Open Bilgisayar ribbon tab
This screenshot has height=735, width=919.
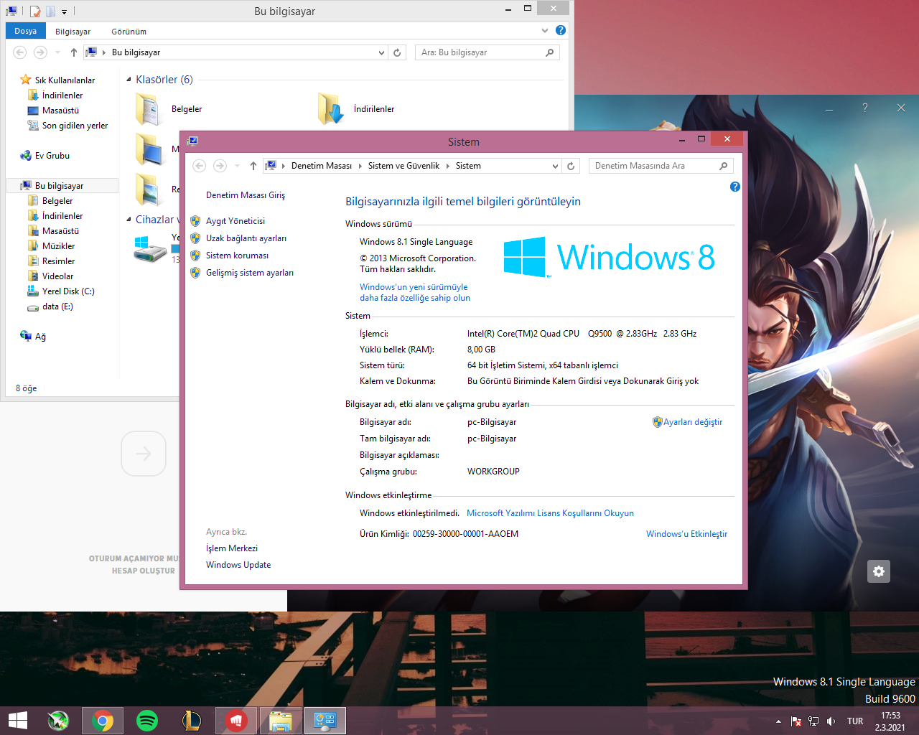click(73, 32)
